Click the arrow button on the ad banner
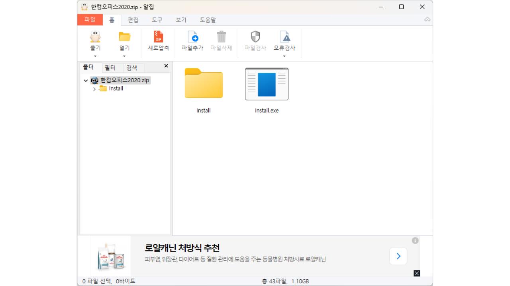Screen dimensions: 510x286 [x=398, y=256]
